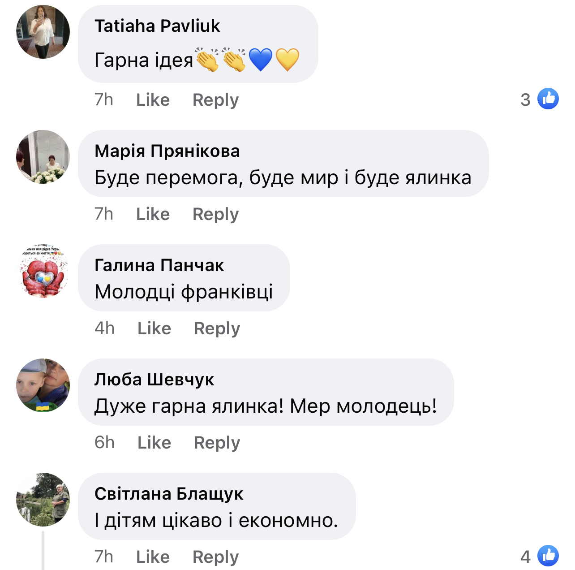The width and height of the screenshot is (575, 570).
Task: Reply to Tatiaha Pavliuk's comment
Action: coord(215,99)
